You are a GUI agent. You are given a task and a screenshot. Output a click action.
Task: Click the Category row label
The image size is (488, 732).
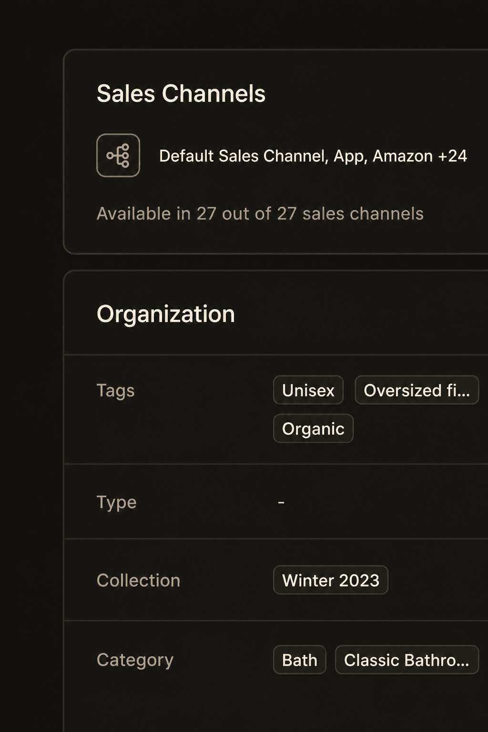[x=135, y=661]
